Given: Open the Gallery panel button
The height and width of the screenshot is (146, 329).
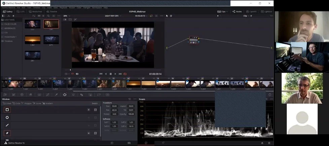Looking at the screenshot, I should (x=8, y=11).
